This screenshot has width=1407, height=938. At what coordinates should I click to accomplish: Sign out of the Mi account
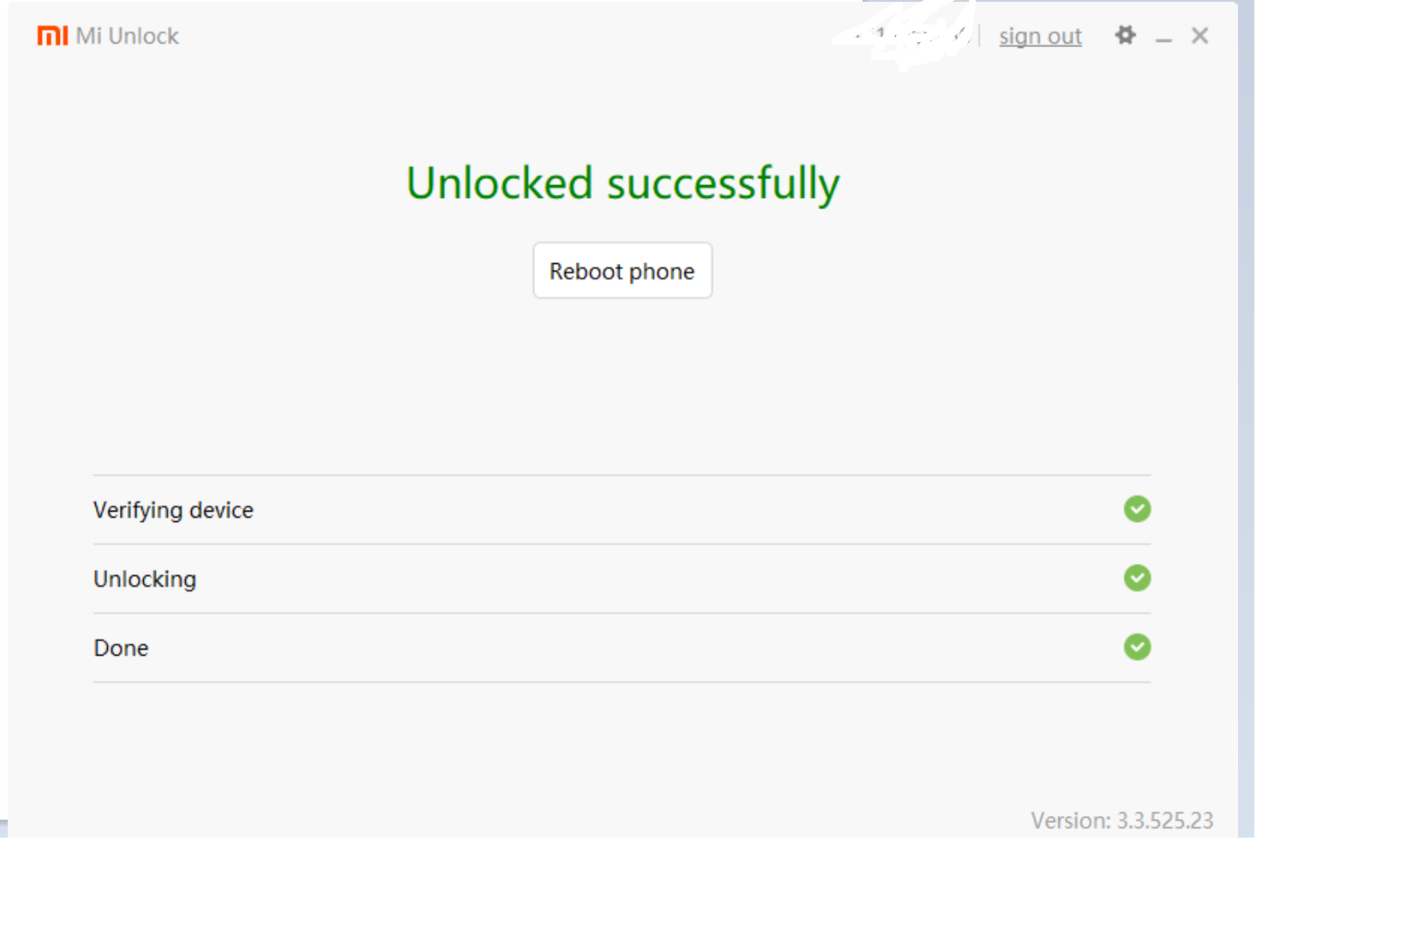(1040, 36)
